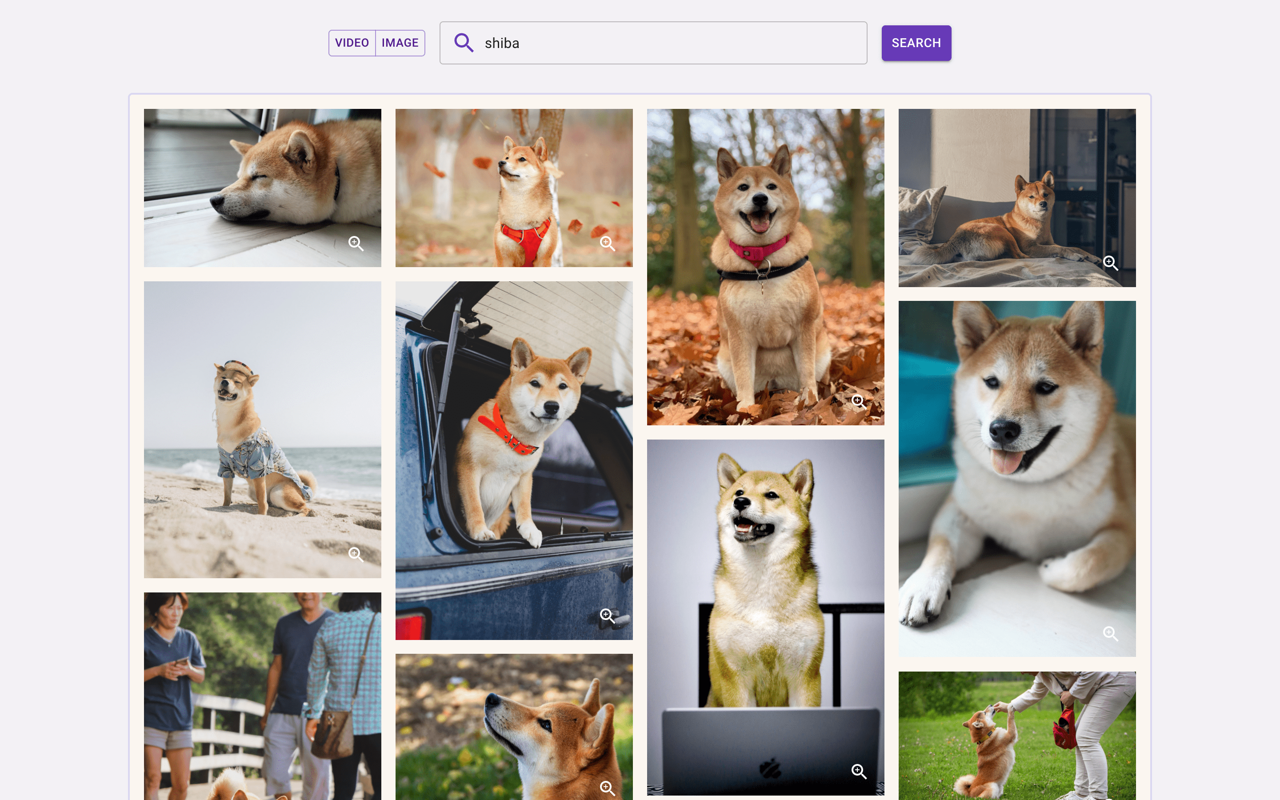The width and height of the screenshot is (1280, 800).
Task: Open the shiba begging on grass thumbnail
Action: pyautogui.click(x=1016, y=736)
